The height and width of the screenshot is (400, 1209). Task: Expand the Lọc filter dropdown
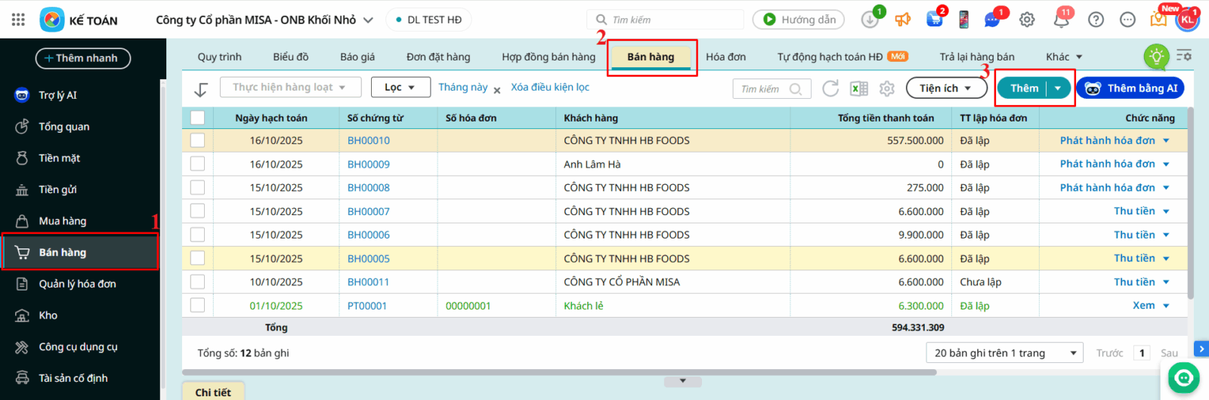(400, 88)
